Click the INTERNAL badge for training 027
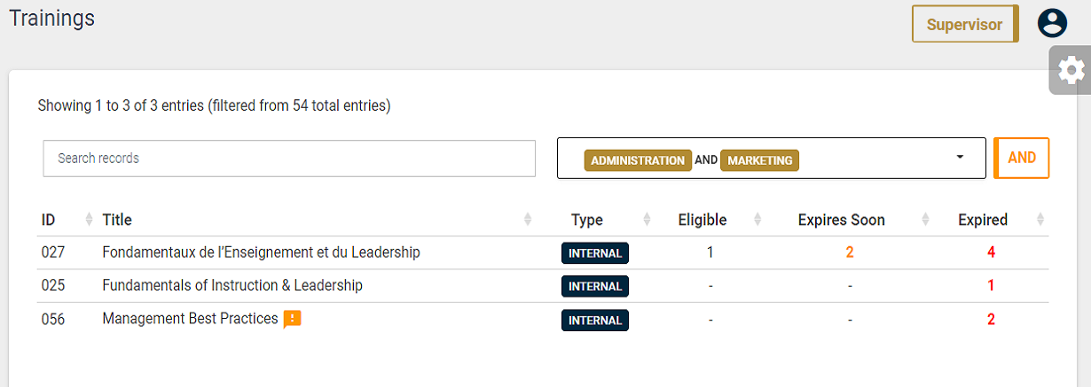 tap(595, 253)
